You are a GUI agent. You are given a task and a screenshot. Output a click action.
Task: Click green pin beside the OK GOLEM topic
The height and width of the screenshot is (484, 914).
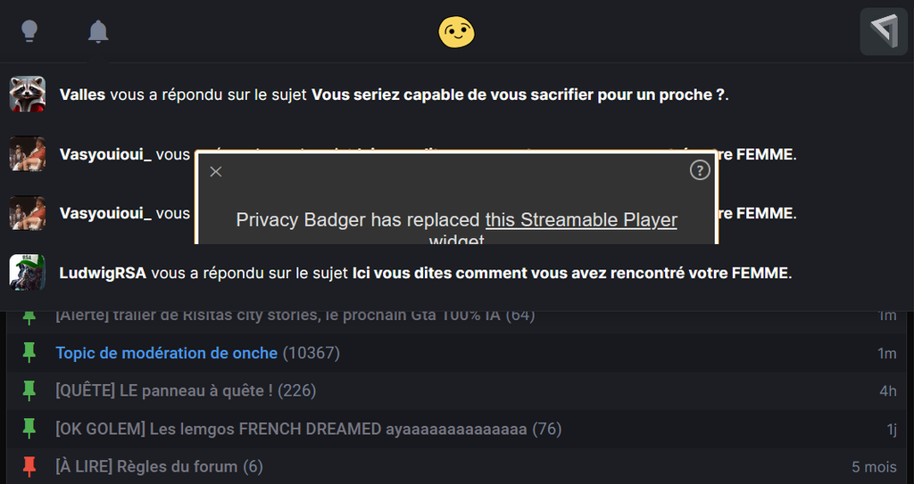[x=29, y=429]
